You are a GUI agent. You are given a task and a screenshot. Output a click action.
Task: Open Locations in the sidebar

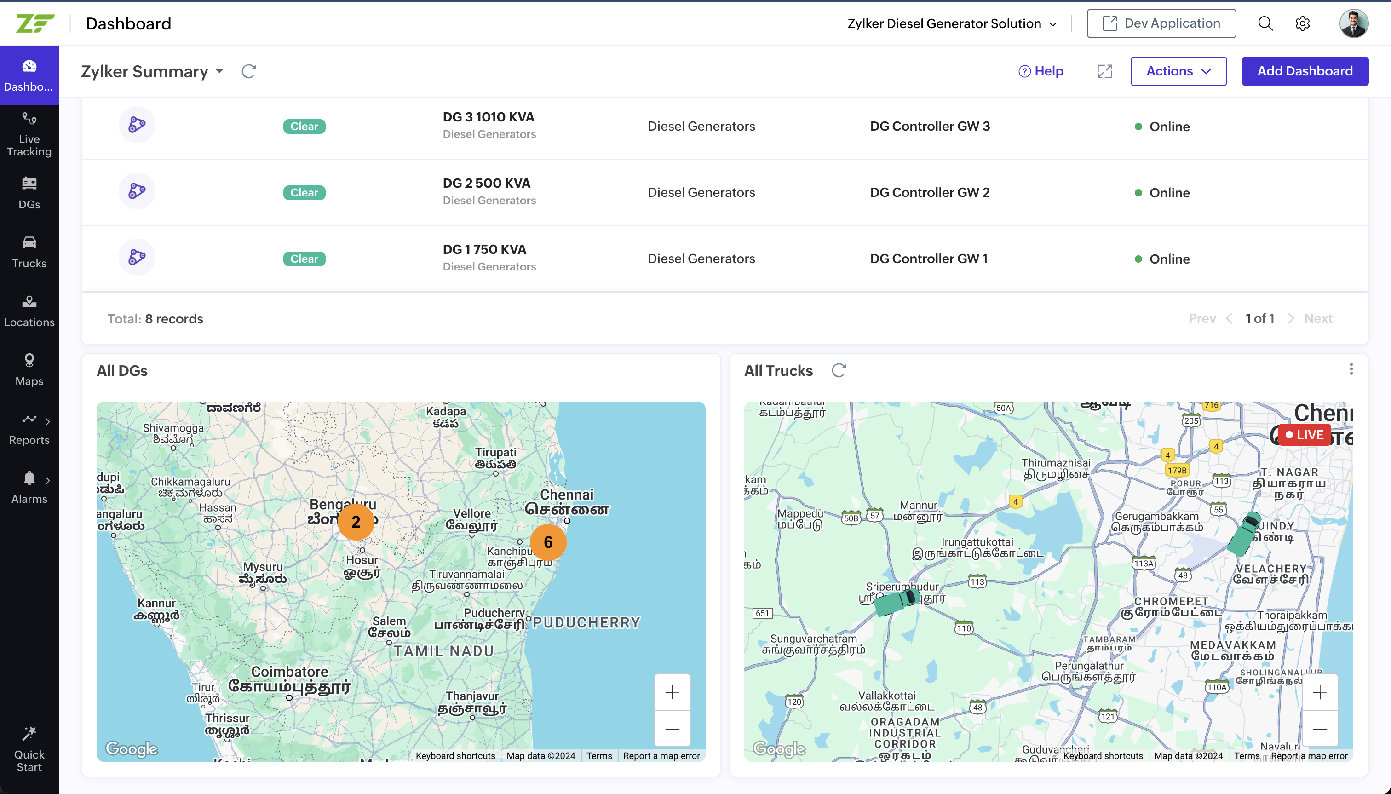click(x=29, y=311)
